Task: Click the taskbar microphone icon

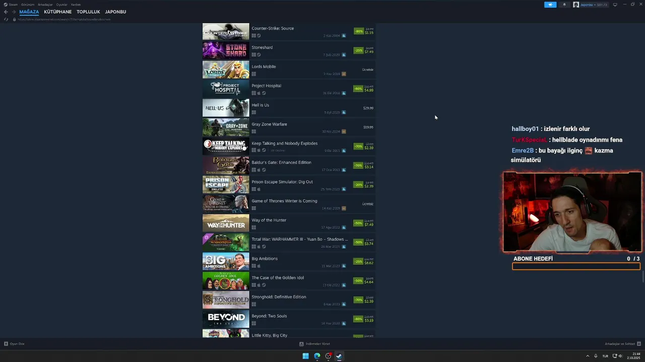Action: [596, 356]
